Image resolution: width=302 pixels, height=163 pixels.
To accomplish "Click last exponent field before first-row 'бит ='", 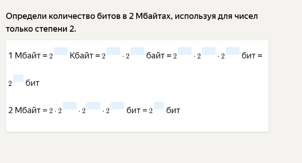I will point(233,51).
